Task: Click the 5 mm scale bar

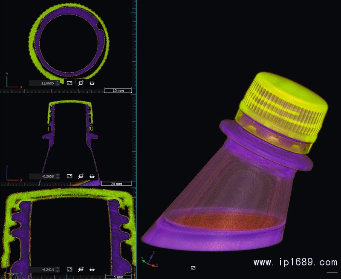Action: (118, 276)
